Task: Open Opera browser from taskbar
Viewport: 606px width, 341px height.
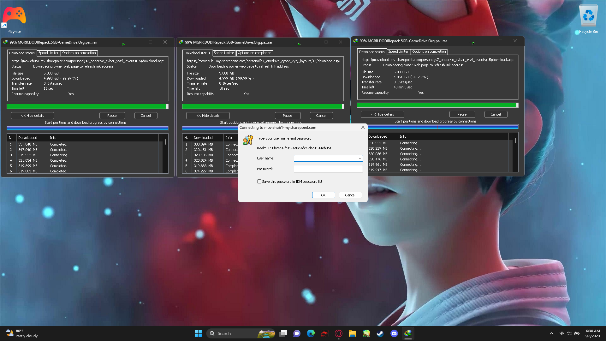Action: [339, 333]
